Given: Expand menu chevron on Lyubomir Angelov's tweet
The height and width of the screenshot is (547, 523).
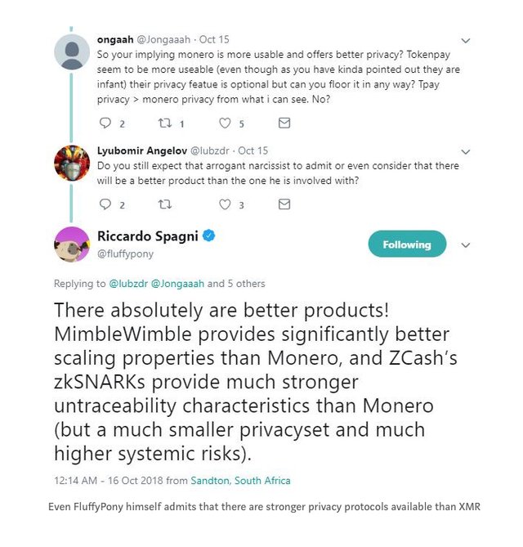Looking at the screenshot, I should click(x=466, y=151).
